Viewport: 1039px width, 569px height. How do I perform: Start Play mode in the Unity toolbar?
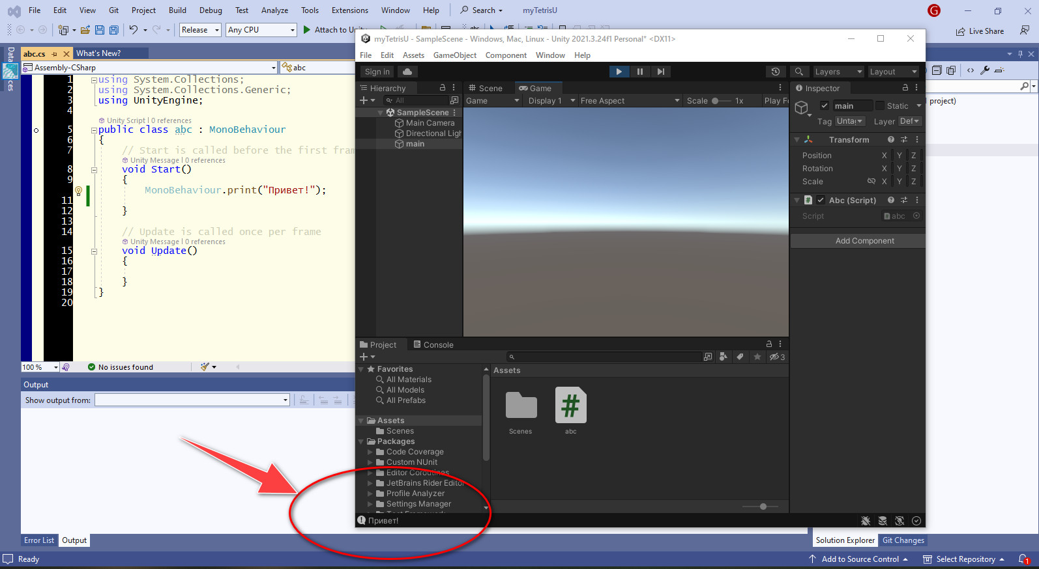[619, 72]
